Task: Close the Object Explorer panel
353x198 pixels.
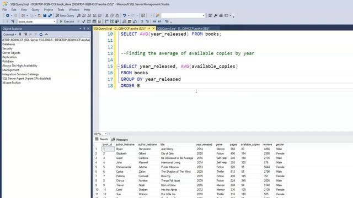Action: pos(88,29)
